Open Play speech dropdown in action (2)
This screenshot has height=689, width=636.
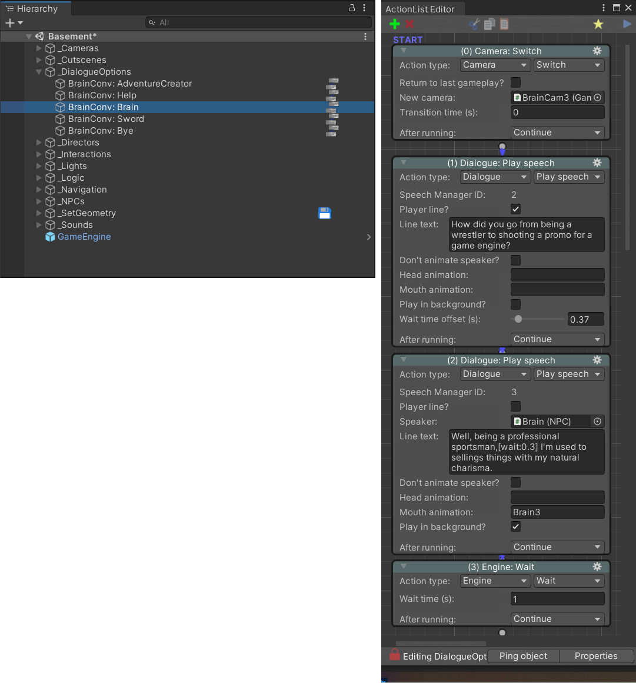[x=569, y=374]
